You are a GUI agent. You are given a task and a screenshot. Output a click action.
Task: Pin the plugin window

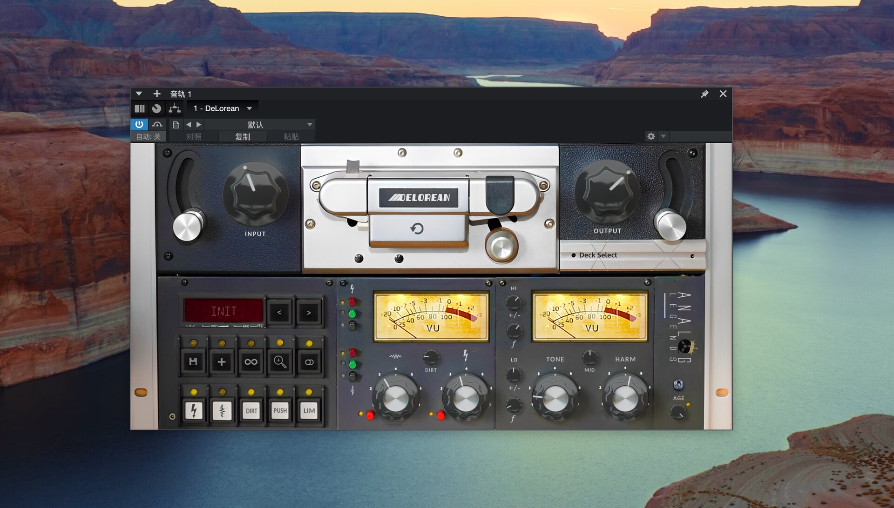[x=704, y=94]
